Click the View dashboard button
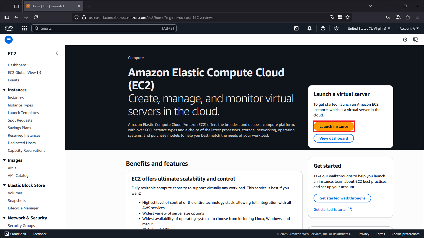Screen dimensions: 424x238 coord(333,138)
